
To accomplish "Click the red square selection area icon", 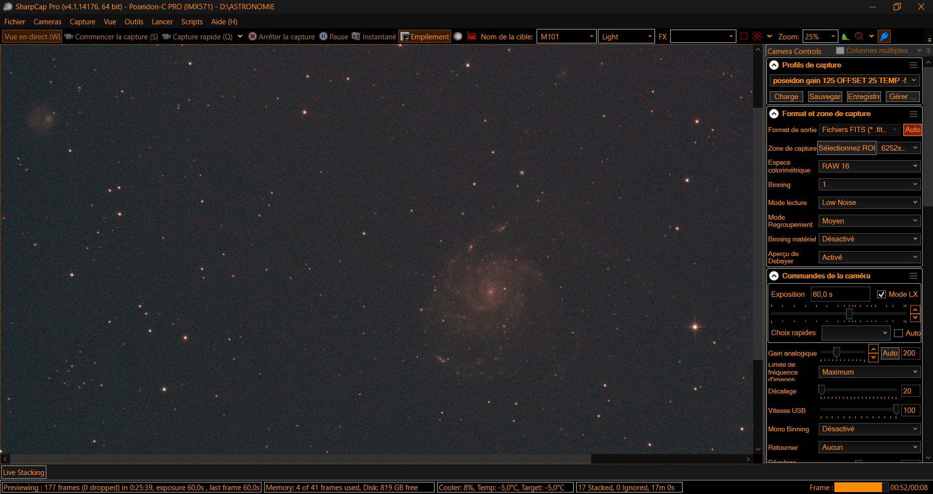I will 744,36.
